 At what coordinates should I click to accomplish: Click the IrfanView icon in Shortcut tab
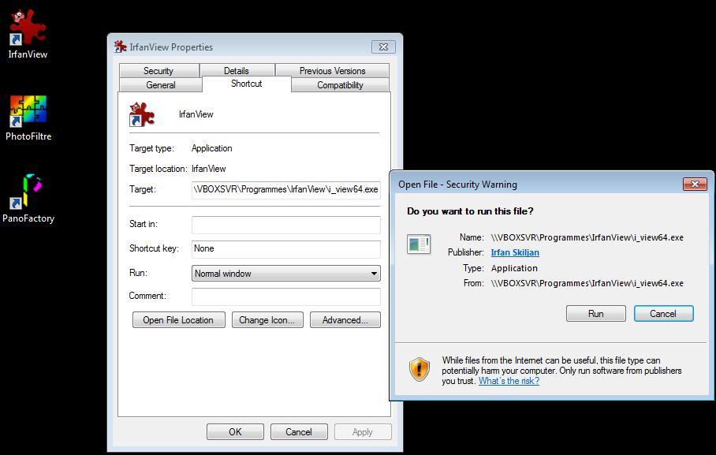(141, 114)
